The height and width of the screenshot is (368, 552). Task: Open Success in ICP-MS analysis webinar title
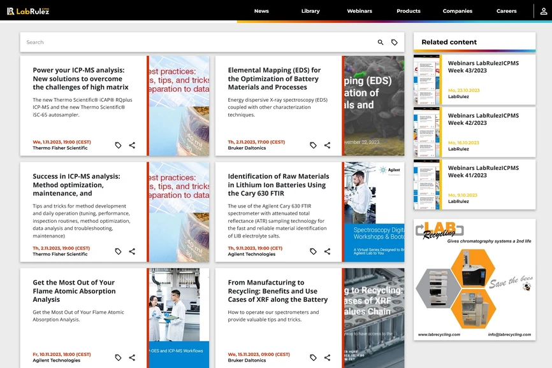[76, 185]
